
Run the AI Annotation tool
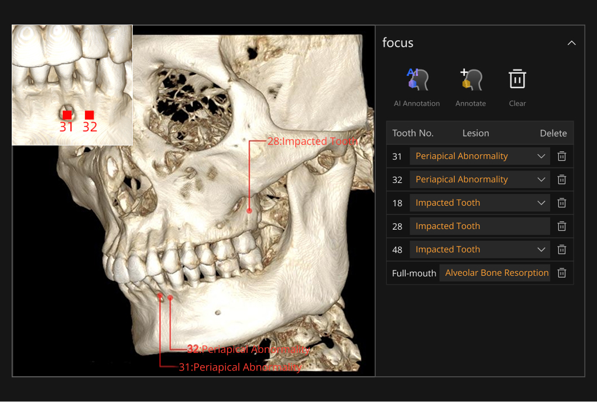click(x=417, y=79)
